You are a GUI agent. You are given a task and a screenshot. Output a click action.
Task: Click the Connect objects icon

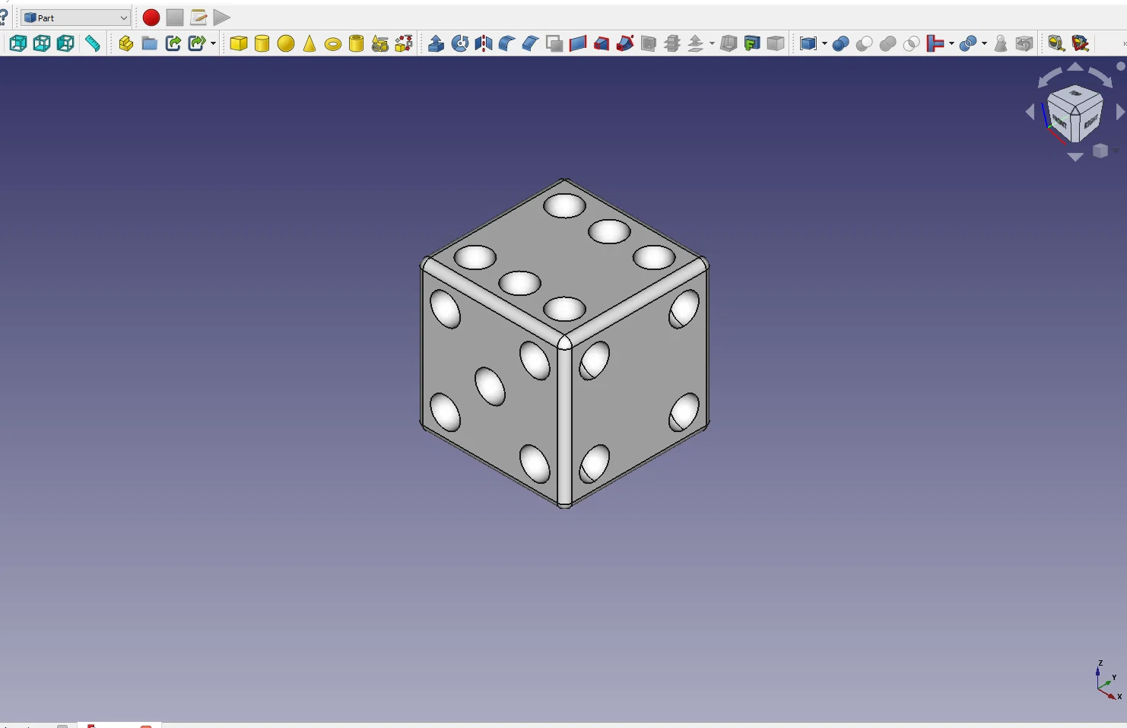point(935,43)
